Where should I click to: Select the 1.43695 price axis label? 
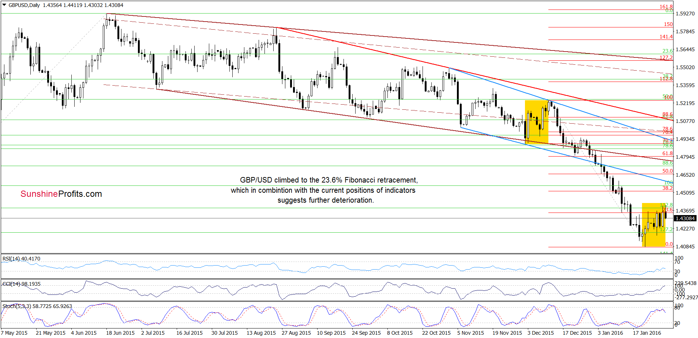click(685, 211)
